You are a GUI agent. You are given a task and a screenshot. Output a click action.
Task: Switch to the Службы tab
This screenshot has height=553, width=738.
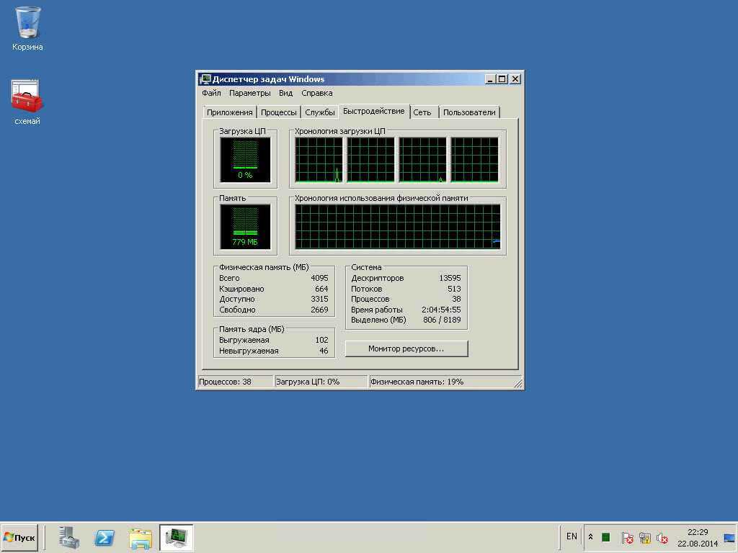(x=319, y=112)
